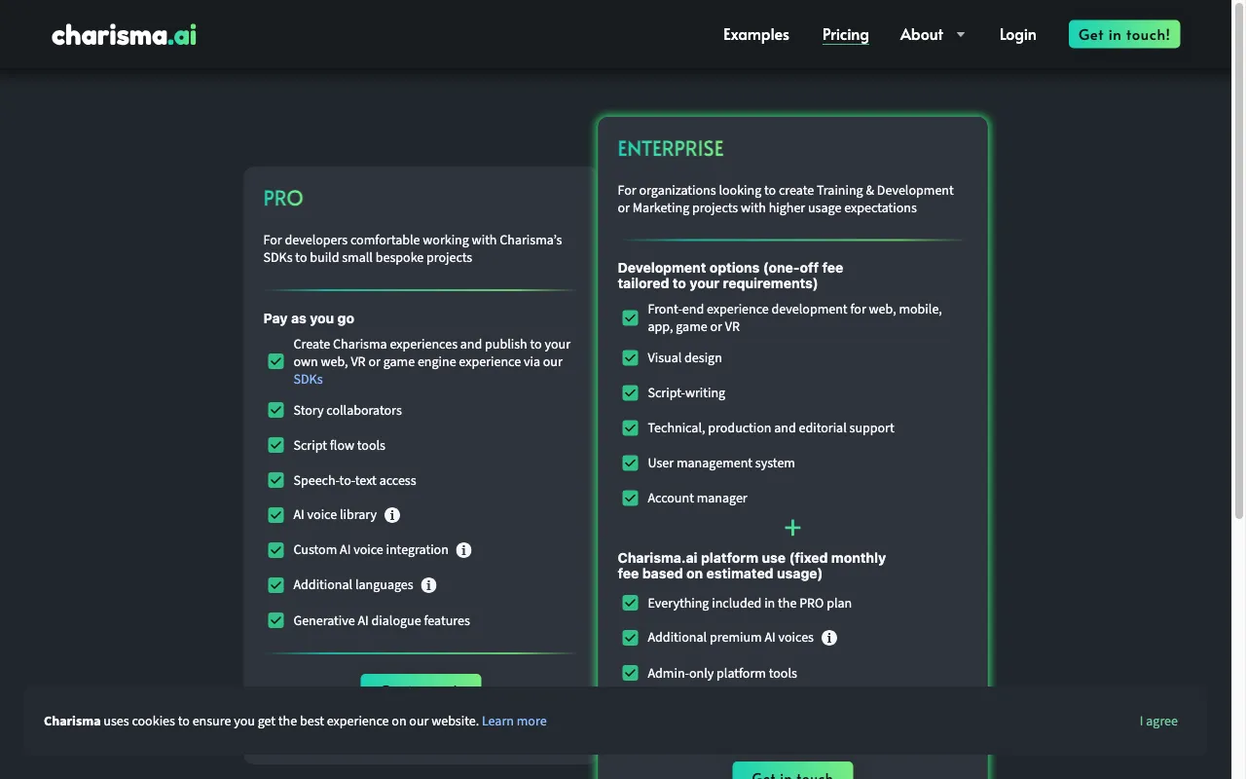Click info icon next to Additional languages
Viewport: 1246px width, 779px height.
click(429, 585)
